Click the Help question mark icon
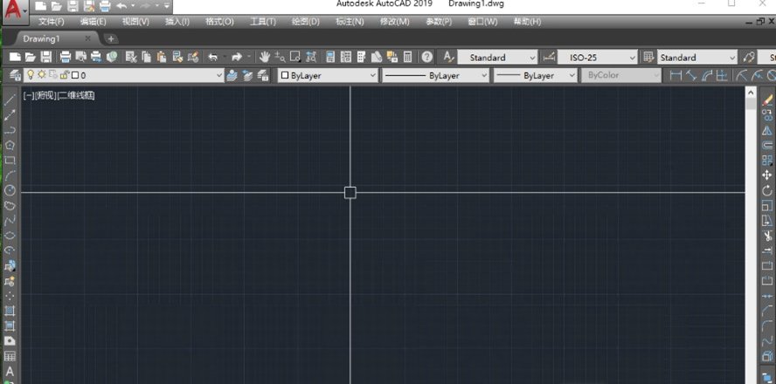Screen dimensions: 776x384 [427, 57]
